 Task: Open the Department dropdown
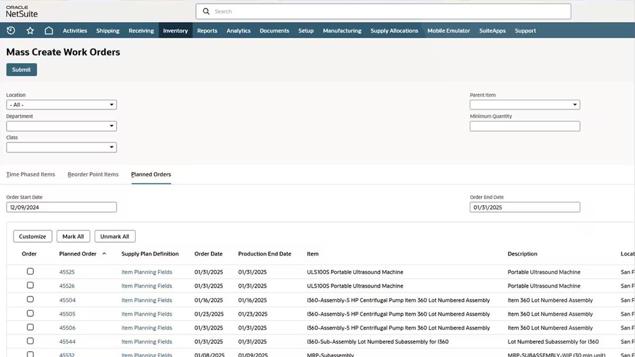click(61, 126)
